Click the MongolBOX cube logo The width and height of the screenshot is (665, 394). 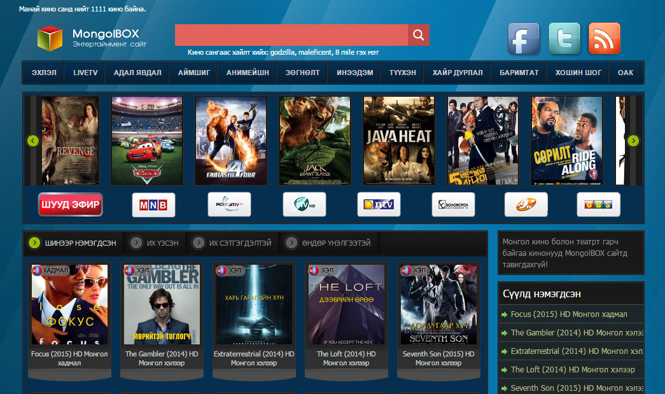coord(50,38)
